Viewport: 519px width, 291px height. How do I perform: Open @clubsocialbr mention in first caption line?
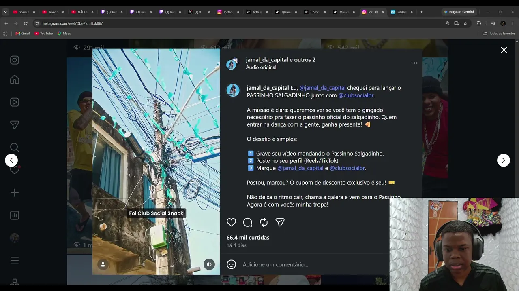[356, 95]
